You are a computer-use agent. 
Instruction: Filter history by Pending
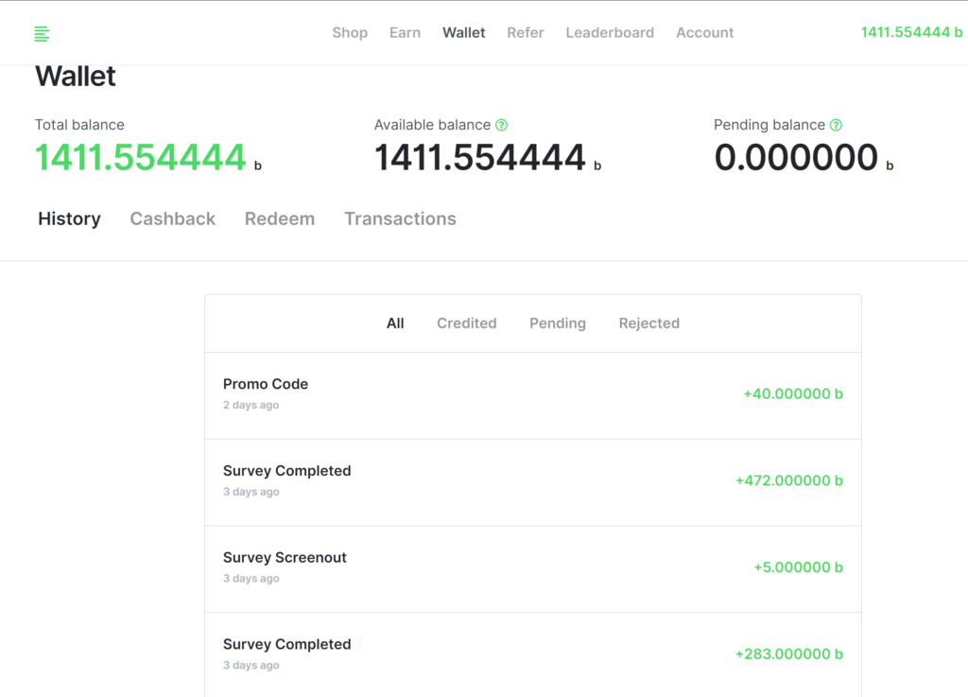558,323
